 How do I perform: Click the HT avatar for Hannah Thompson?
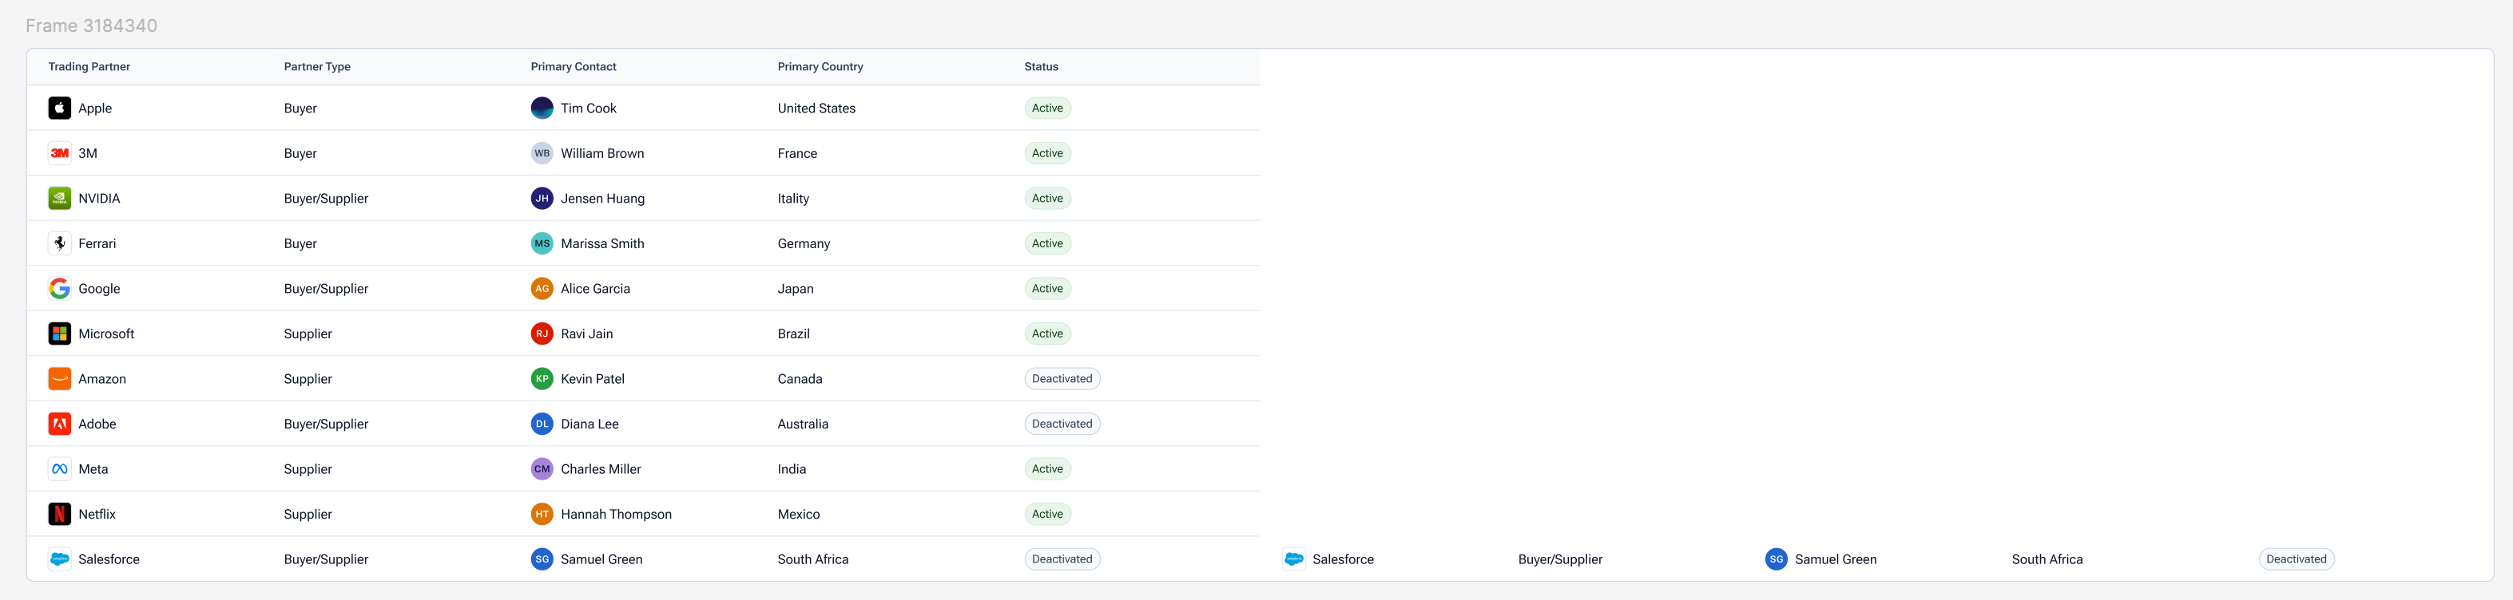[542, 515]
